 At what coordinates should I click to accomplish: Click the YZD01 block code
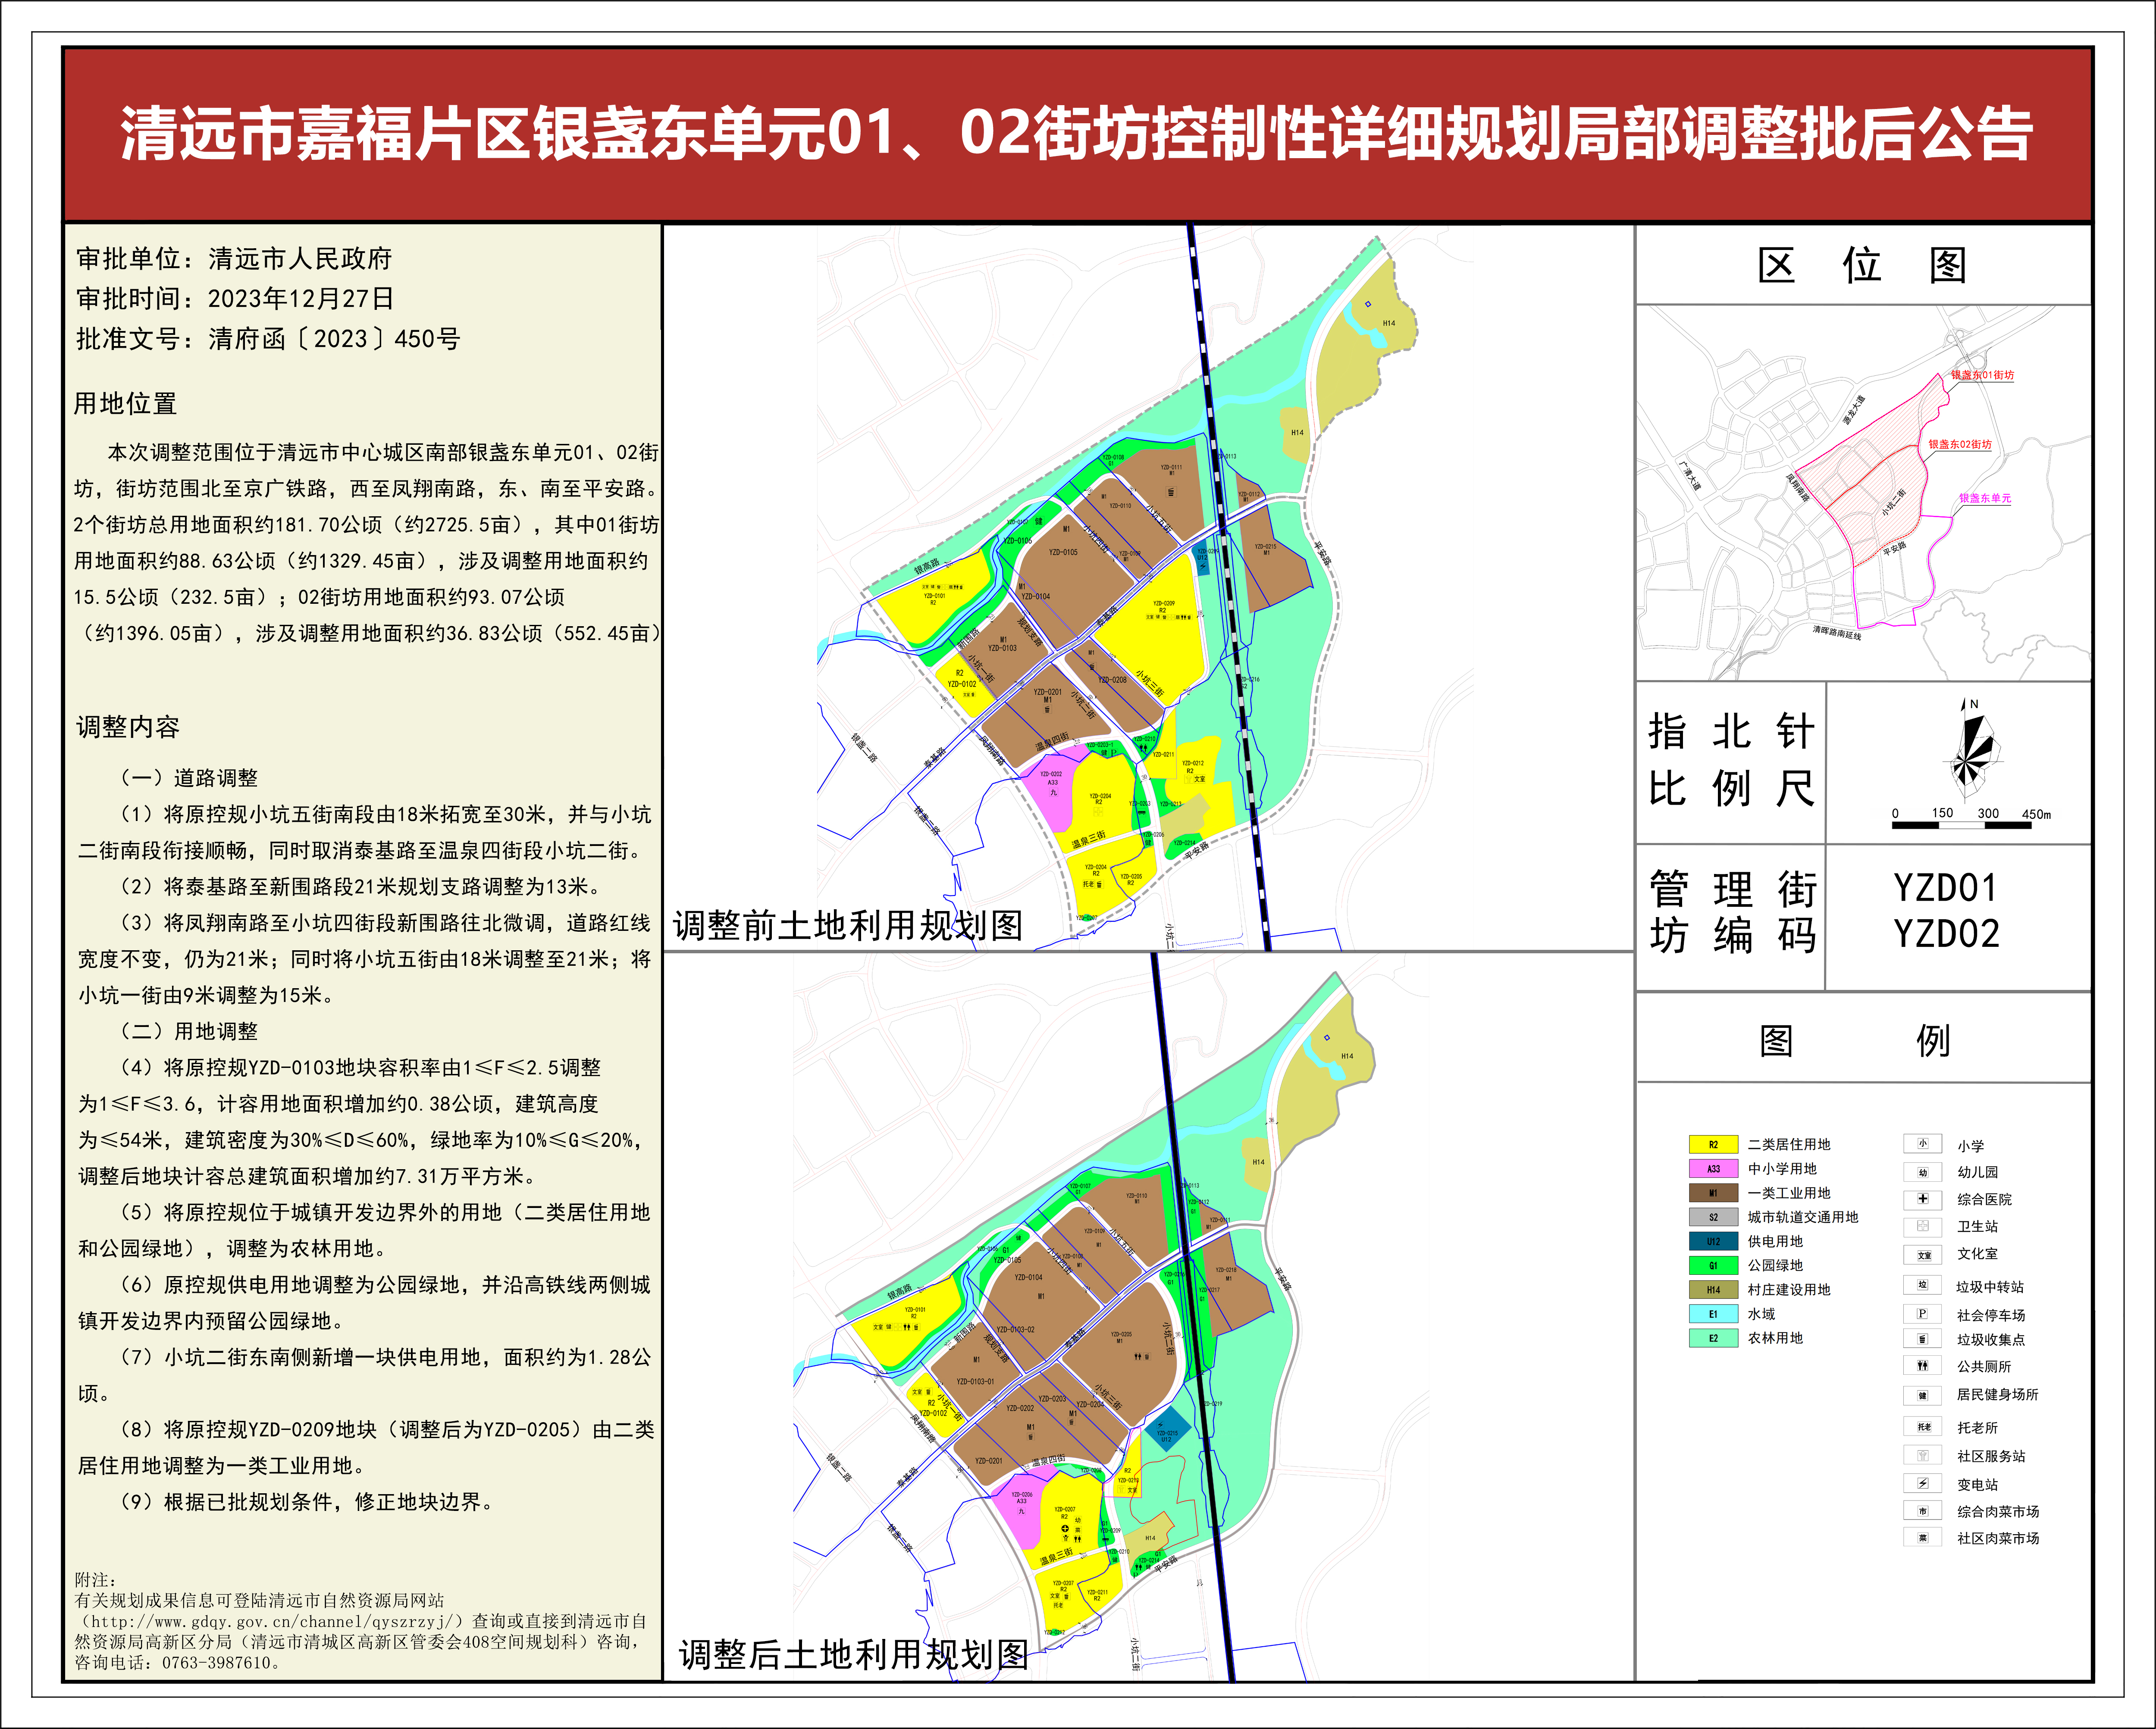point(1945,887)
